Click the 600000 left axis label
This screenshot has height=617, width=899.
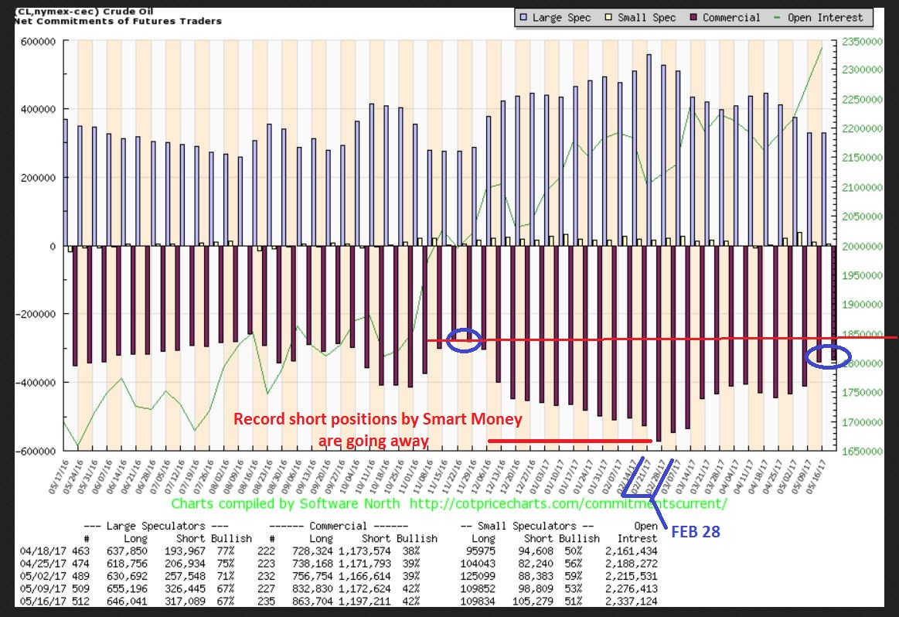click(39, 42)
